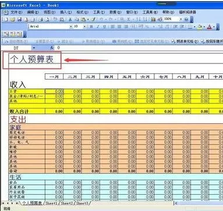Click the AutoSum sigma icon
This screenshot has height=211, width=223.
129,19
